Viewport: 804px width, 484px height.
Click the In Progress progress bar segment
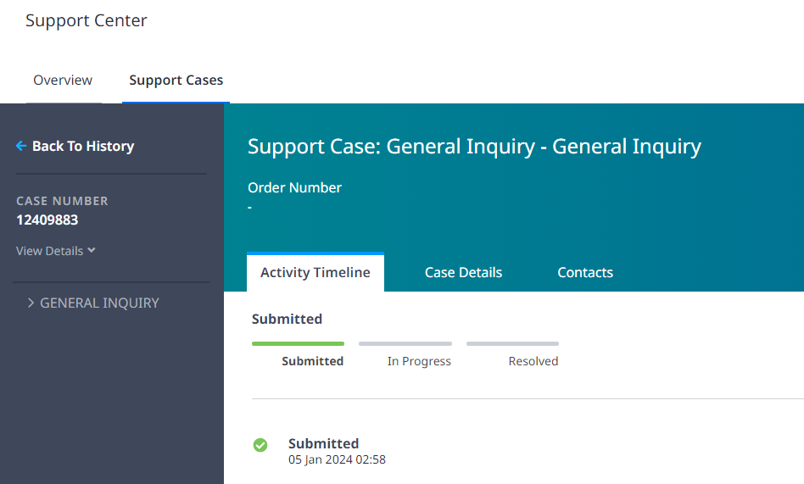pyautogui.click(x=405, y=343)
